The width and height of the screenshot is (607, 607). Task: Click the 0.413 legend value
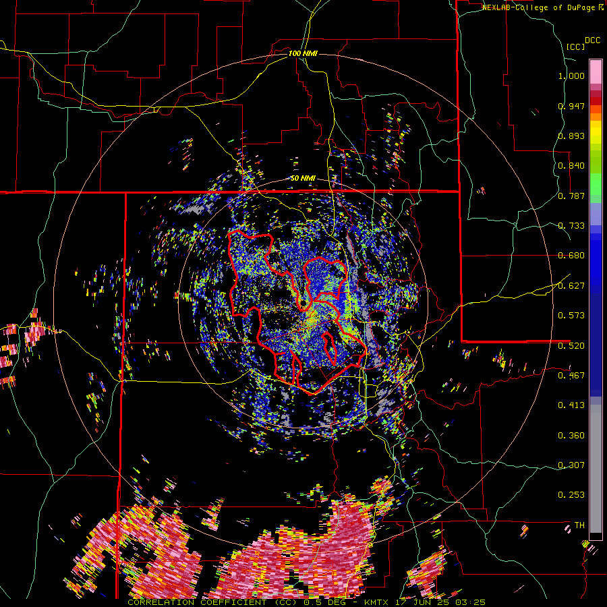pos(571,405)
